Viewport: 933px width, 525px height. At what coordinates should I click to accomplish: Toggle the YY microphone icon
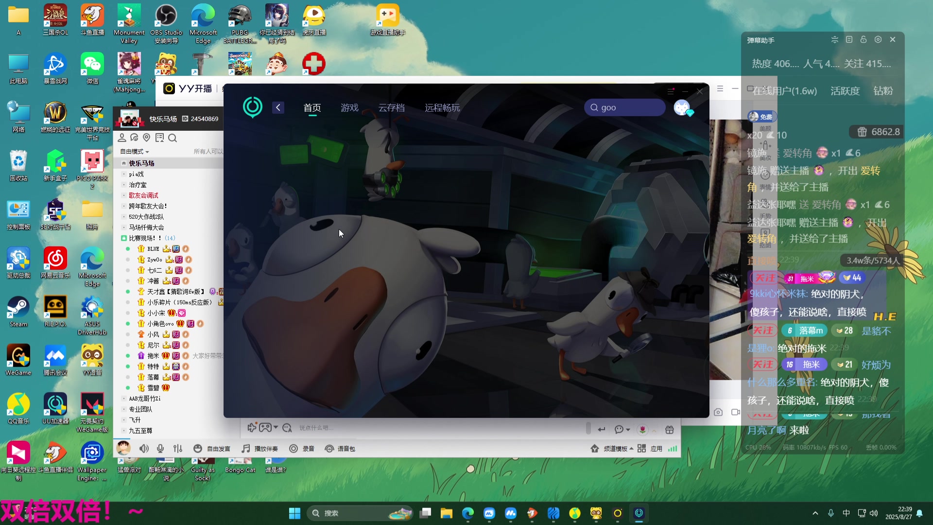point(160,449)
